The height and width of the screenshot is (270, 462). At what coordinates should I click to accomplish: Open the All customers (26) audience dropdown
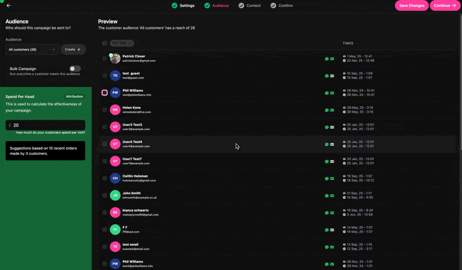[32, 50]
